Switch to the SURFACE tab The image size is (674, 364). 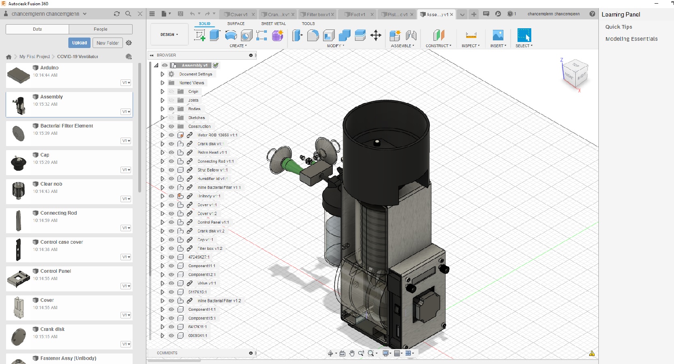pos(236,24)
